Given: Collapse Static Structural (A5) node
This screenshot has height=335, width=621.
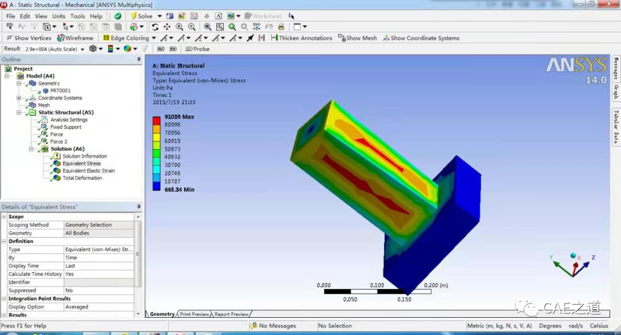Looking at the screenshot, I should pyautogui.click(x=18, y=113).
